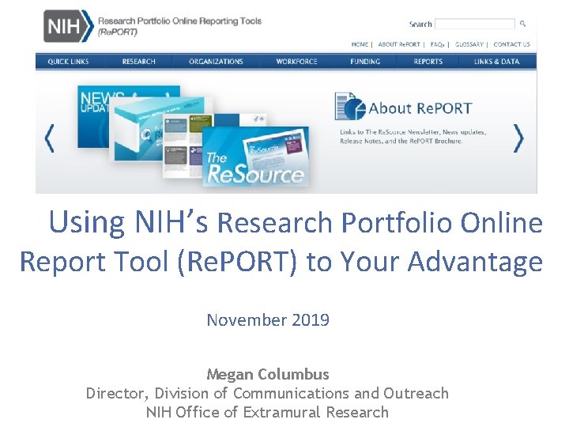Open the HOME link

[x=360, y=44]
